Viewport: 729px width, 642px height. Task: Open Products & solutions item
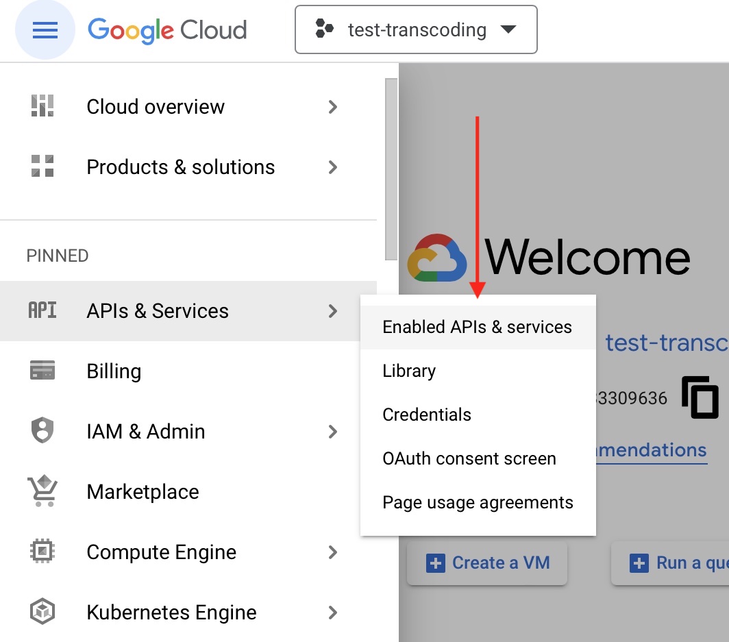coord(188,167)
